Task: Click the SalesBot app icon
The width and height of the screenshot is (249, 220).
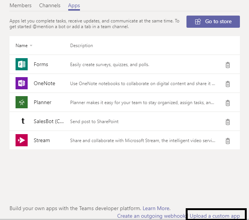Action: click(23, 121)
